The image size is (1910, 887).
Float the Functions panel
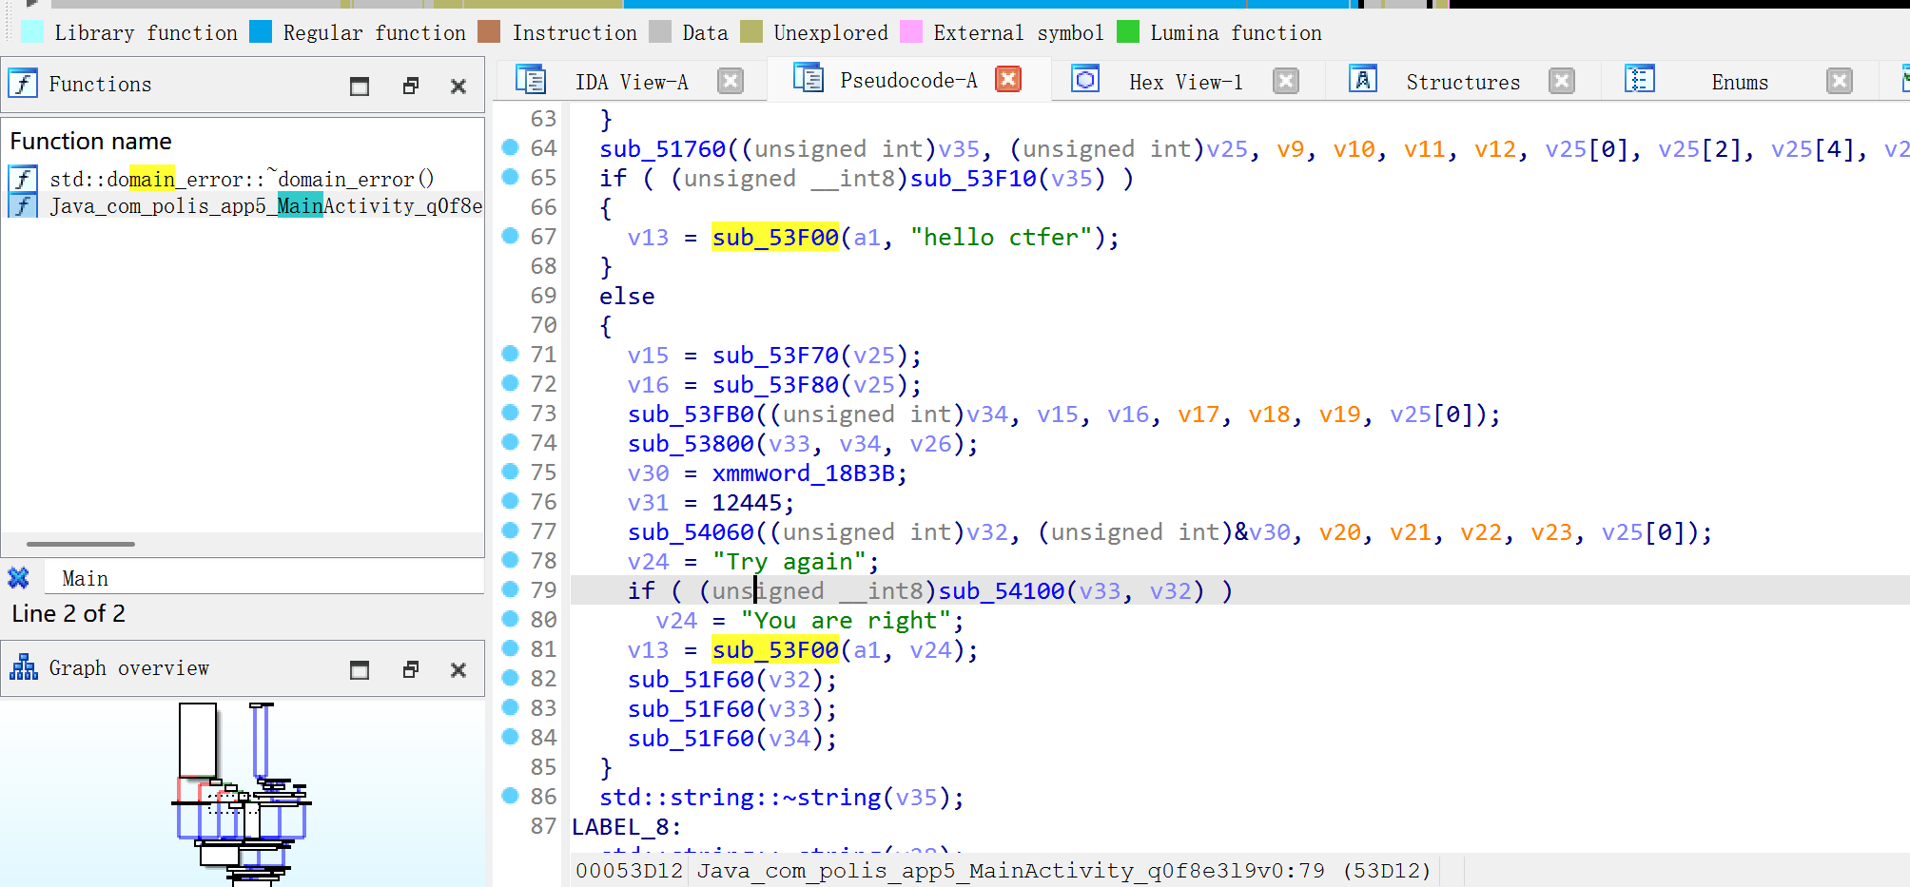pos(410,86)
